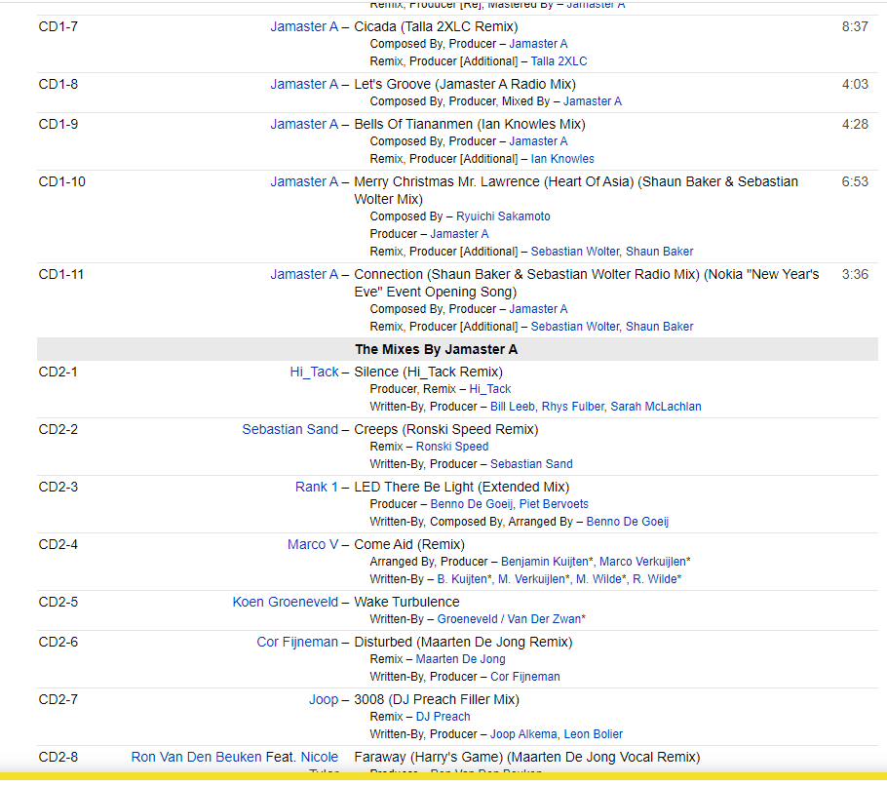
Task: Click Jamaster A credit under Bells Of Tiananmen
Action: click(x=538, y=141)
